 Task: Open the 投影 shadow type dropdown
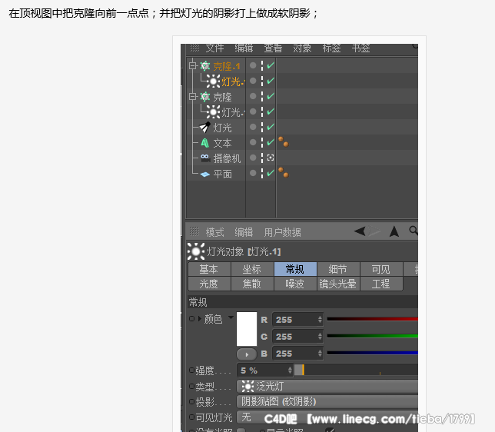pos(327,401)
